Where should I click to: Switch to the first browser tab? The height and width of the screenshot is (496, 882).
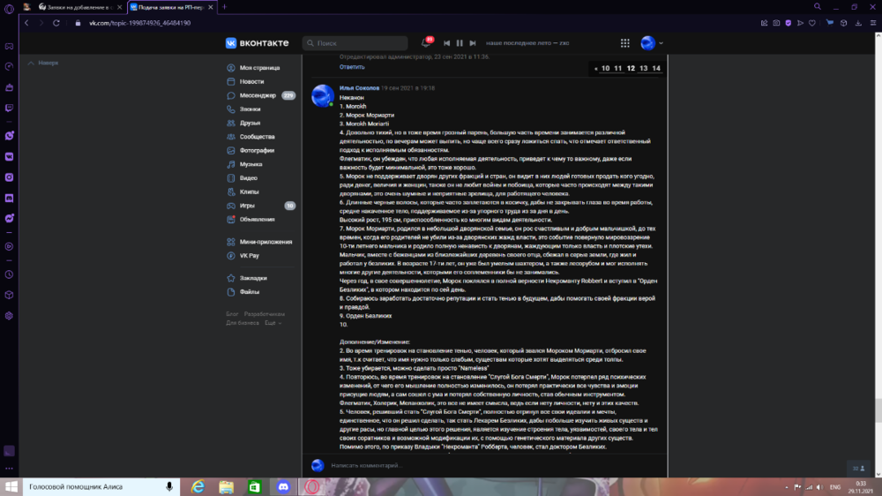coord(78,7)
